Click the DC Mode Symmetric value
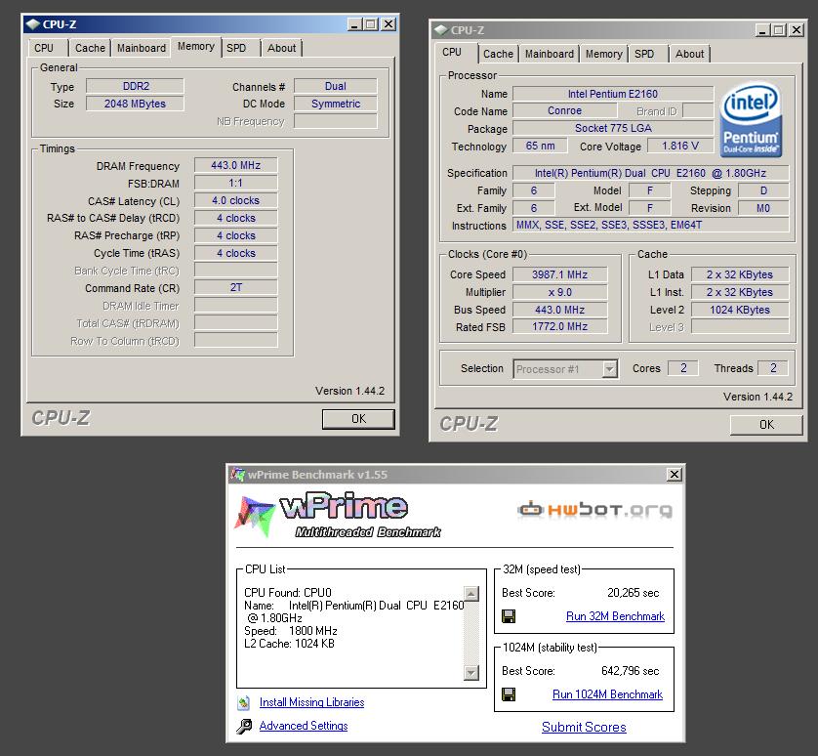 click(336, 104)
